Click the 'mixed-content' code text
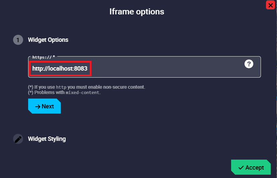The width and height of the screenshot is (277, 178). pyautogui.click(x=82, y=93)
